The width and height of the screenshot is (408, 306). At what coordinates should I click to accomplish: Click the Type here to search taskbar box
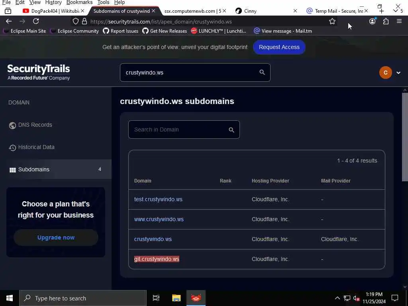click(x=83, y=298)
